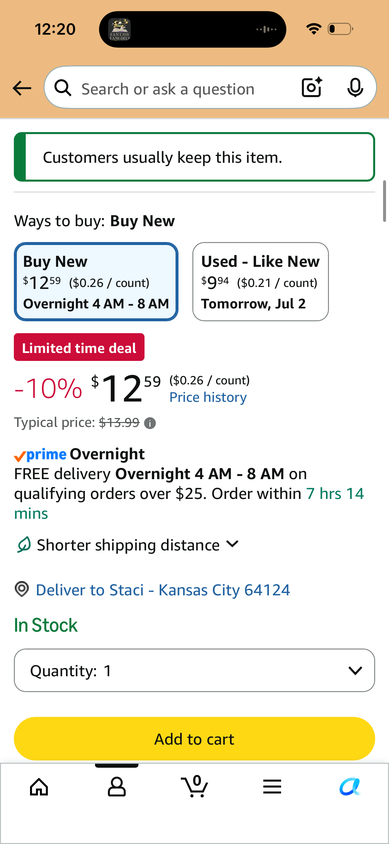Tap the microphone voice search icon
Screen dimensions: 389x844
tap(355, 88)
